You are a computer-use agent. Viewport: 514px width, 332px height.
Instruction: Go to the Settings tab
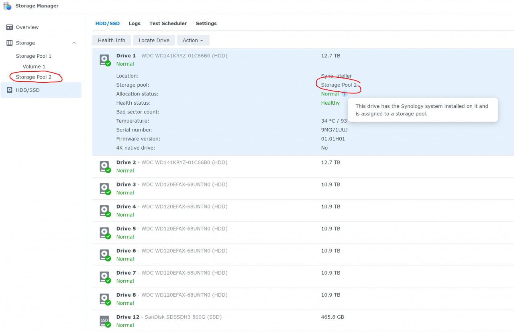(206, 24)
